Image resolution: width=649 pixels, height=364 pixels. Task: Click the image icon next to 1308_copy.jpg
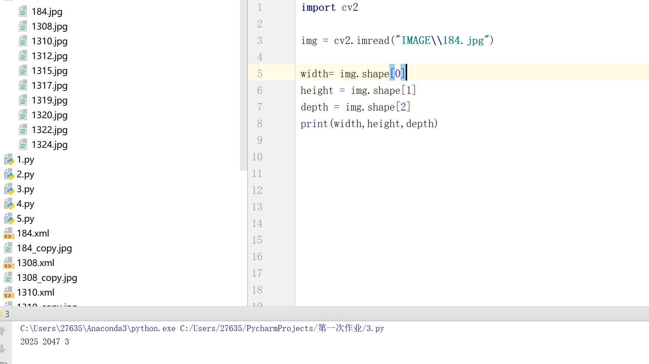[x=8, y=278]
